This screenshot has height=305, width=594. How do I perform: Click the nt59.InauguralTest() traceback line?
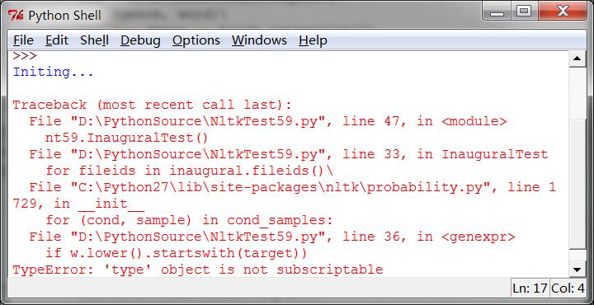[x=126, y=138]
